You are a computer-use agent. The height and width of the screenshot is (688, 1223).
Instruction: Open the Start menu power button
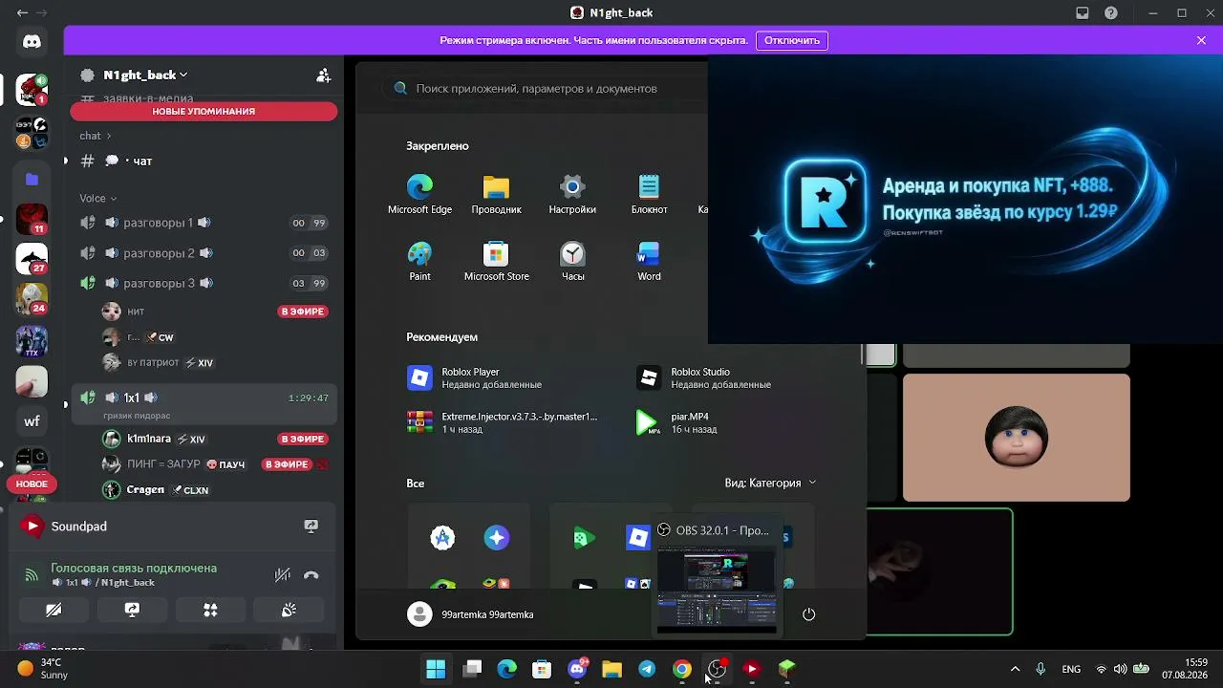(x=808, y=614)
